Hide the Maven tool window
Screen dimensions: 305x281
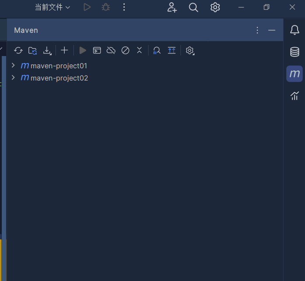coord(271,30)
